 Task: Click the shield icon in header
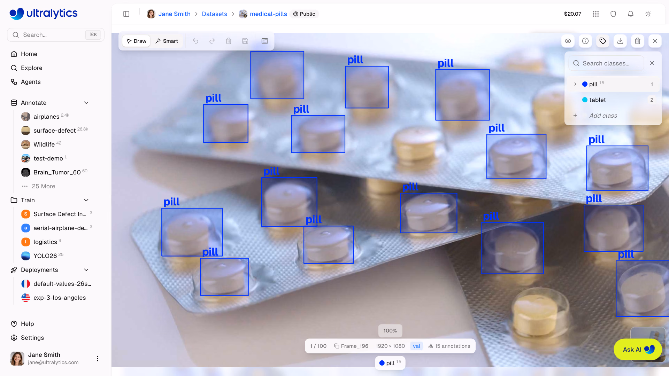(x=613, y=14)
